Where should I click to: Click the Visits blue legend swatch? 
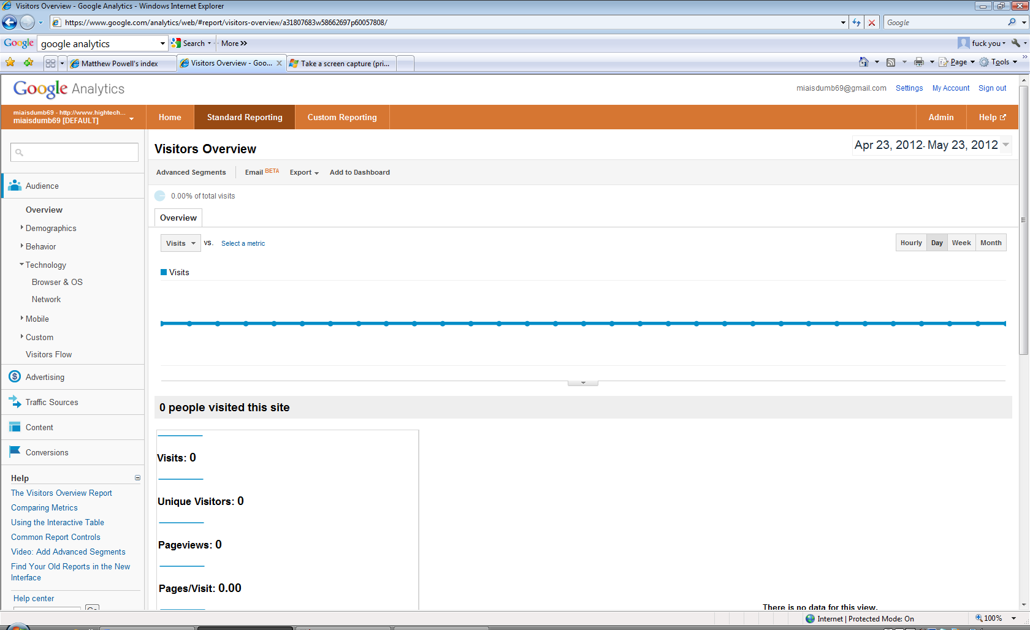[164, 272]
